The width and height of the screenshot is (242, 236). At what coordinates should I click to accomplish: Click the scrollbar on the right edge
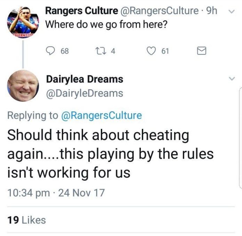point(240,139)
